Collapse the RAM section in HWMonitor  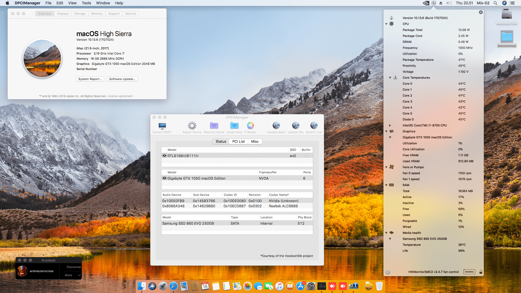point(386,185)
